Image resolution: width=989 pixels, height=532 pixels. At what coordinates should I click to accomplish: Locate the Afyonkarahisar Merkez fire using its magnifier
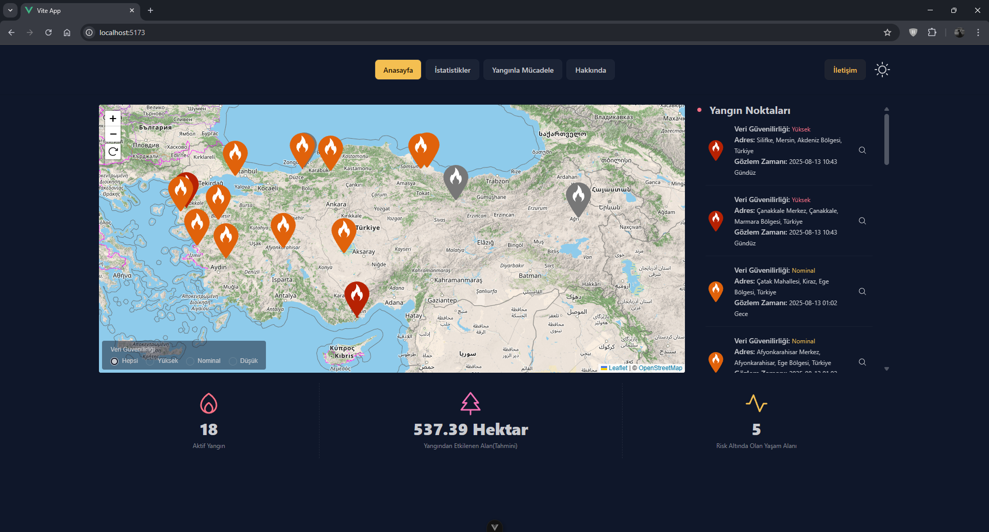coord(862,362)
